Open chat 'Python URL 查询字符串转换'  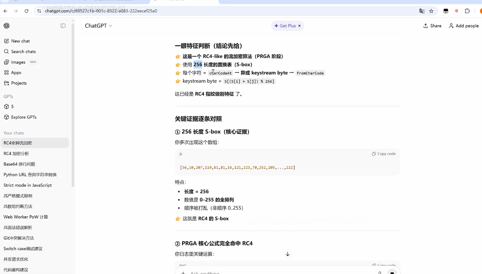point(35,175)
